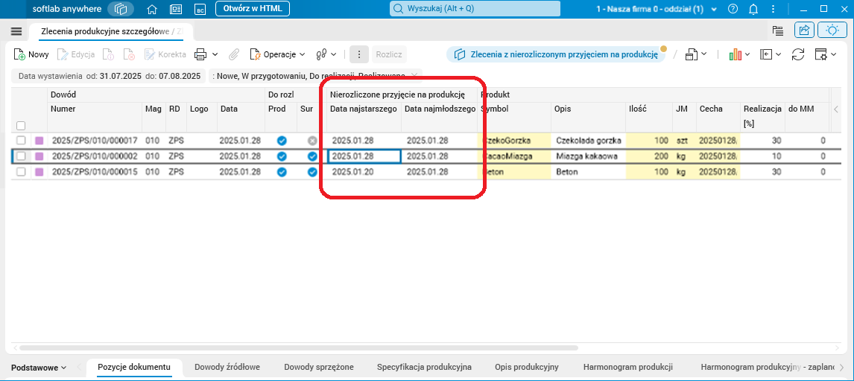854x381 pixels.
Task: Refresh the list with refresh icon
Action: point(798,54)
